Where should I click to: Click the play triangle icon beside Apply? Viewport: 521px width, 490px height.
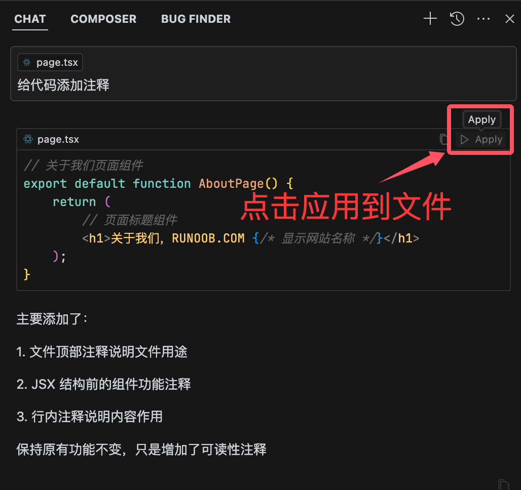(464, 139)
